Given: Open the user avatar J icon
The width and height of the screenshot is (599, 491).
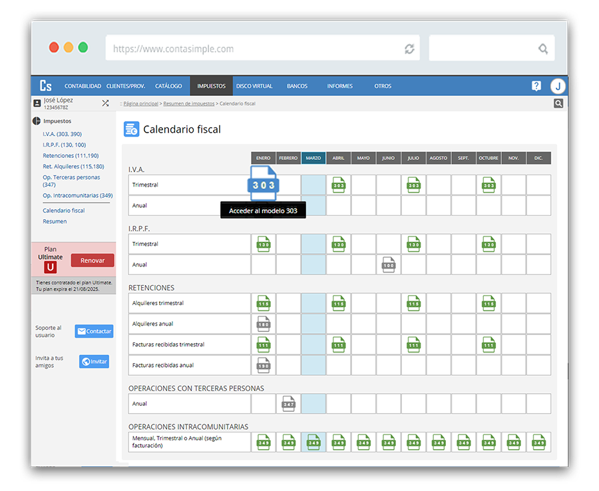Looking at the screenshot, I should (558, 86).
